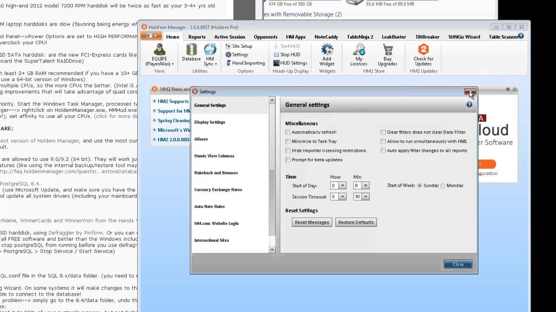Go to the Opponents tab
This screenshot has height=312, width=556.
coord(265,37)
